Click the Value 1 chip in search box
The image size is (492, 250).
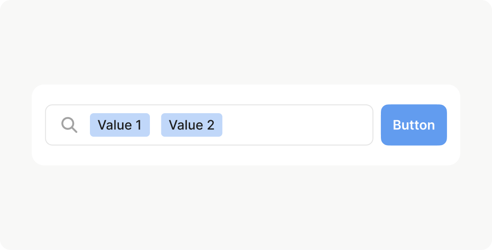click(x=120, y=125)
